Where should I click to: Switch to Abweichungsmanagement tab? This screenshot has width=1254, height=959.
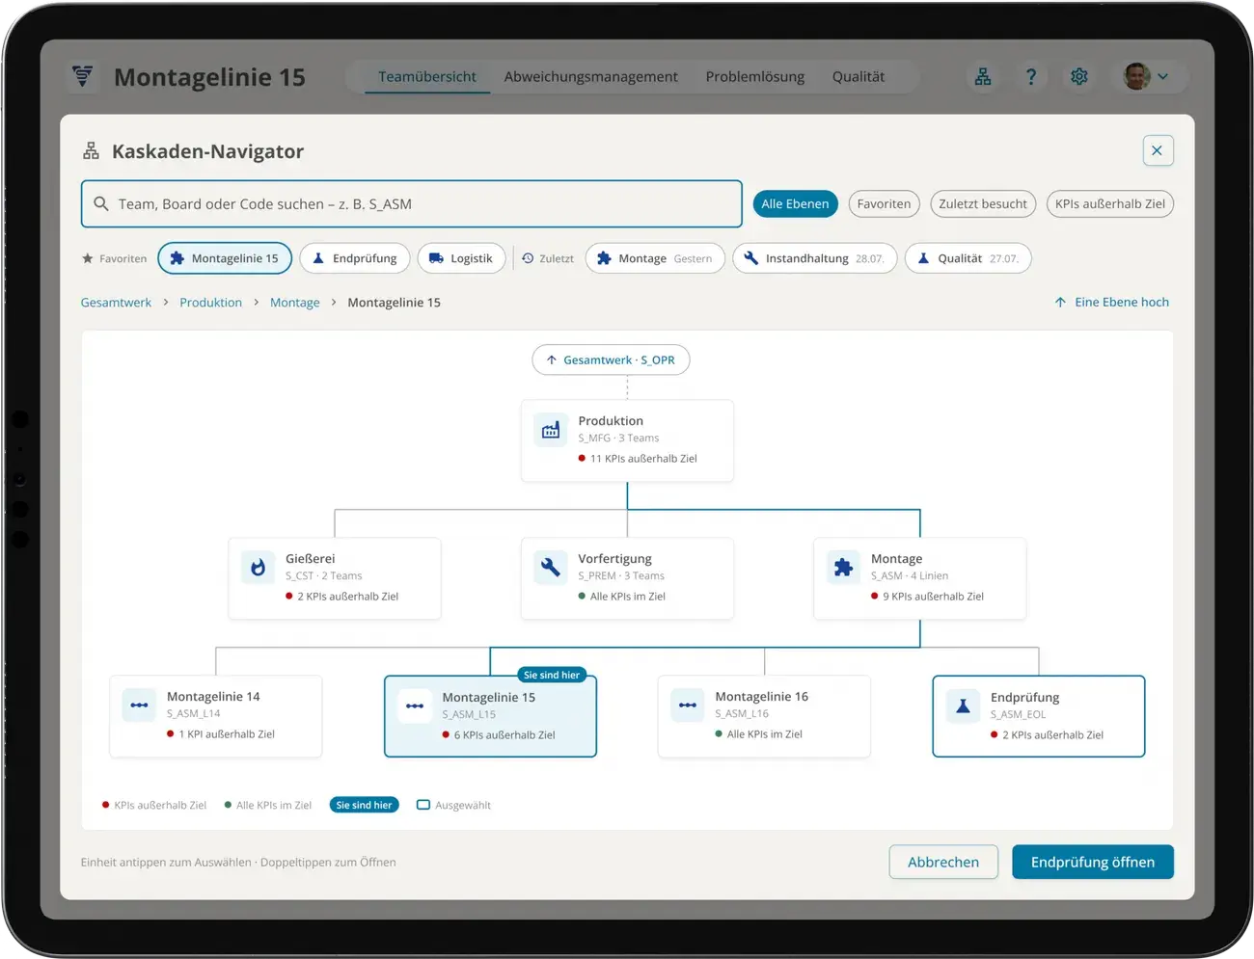(x=590, y=77)
